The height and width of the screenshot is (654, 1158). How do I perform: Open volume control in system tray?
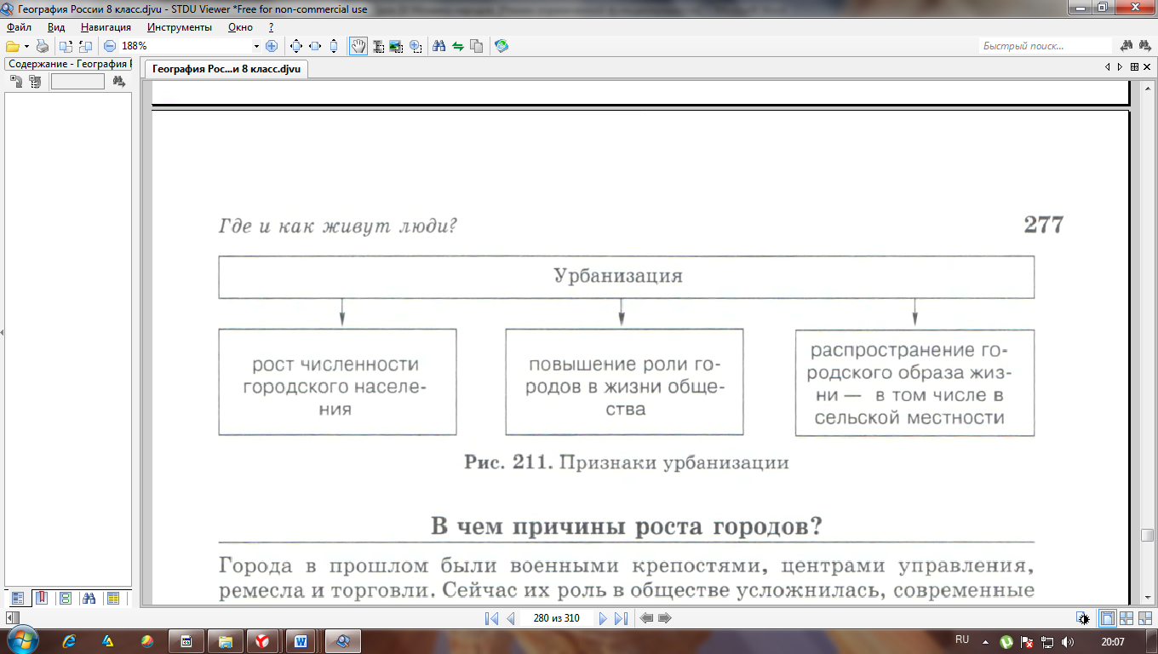[x=1069, y=641]
